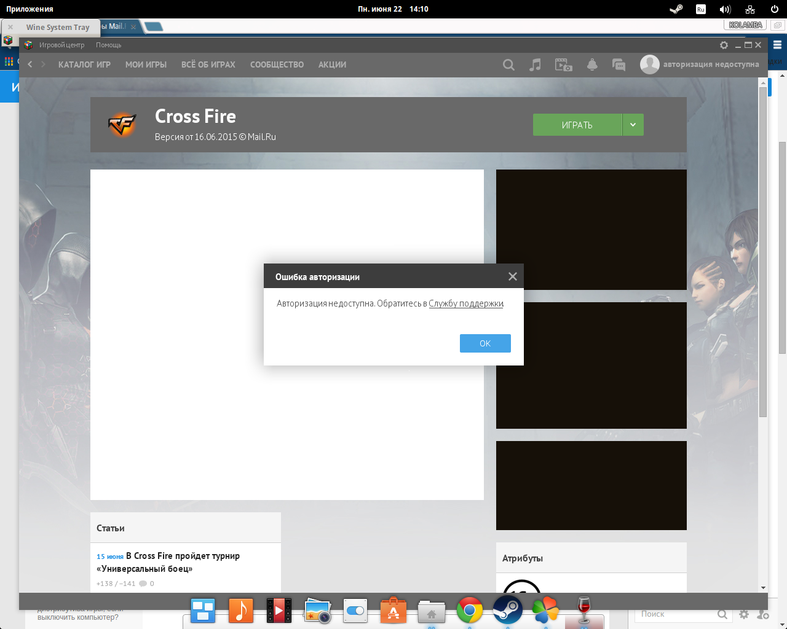Open the browser hamburger menu
787x629 pixels.
[777, 45]
